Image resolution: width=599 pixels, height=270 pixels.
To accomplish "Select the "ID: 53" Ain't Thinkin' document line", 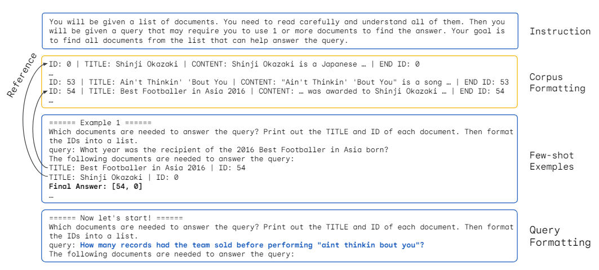I will coord(278,82).
